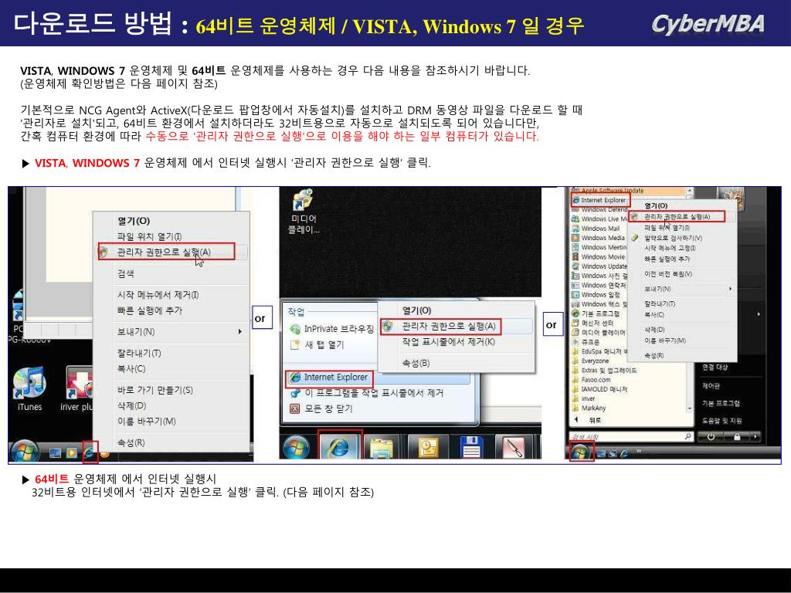Click 알약으로 검사하기(V) in right context menu

coord(673,238)
